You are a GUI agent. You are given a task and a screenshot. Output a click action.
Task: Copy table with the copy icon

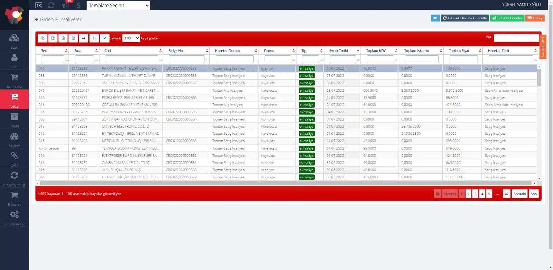43,38
